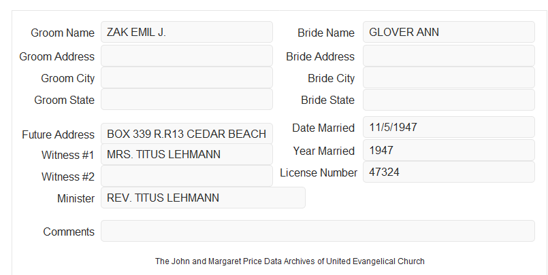Click the Minister field REV. TITUS LEHMANN
548x275 pixels.
point(203,198)
